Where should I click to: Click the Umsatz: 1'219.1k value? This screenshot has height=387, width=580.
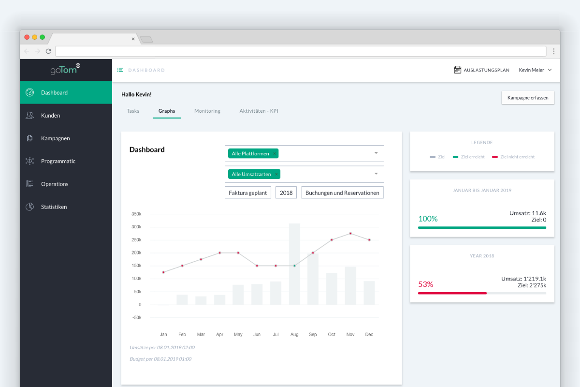point(523,279)
